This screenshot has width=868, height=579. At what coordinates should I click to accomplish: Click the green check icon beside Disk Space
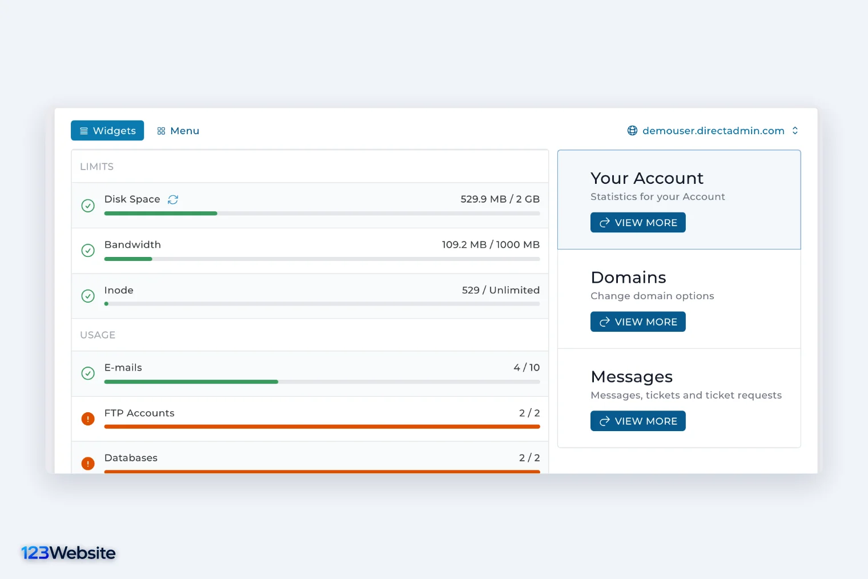tap(88, 206)
